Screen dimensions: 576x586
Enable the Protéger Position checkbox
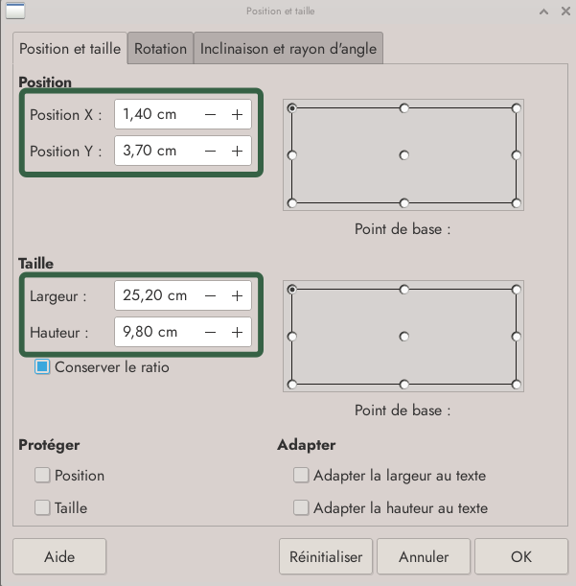click(x=42, y=475)
